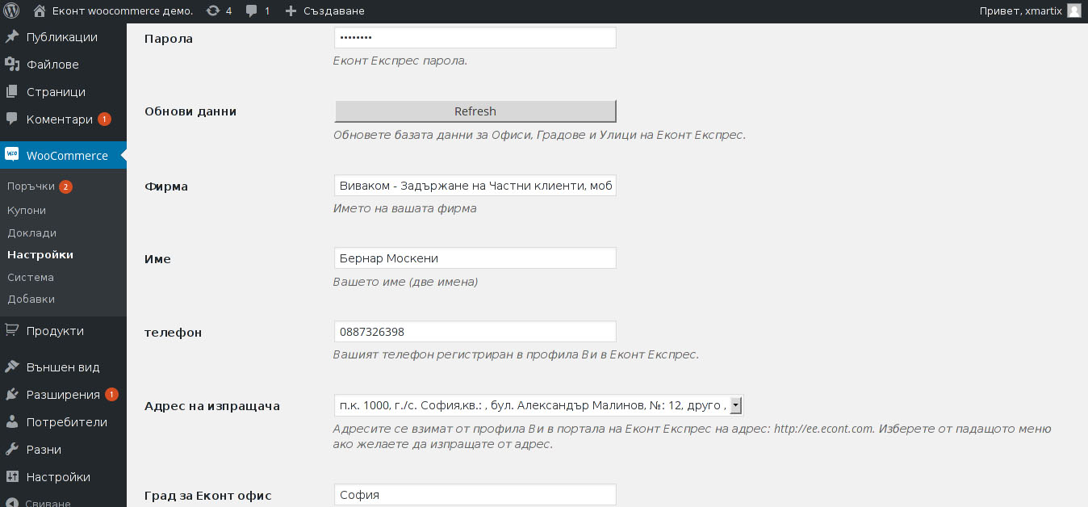Image resolution: width=1088 pixels, height=507 pixels.
Task: Collapse the menu with Свиване arrow
Action: 12,502
